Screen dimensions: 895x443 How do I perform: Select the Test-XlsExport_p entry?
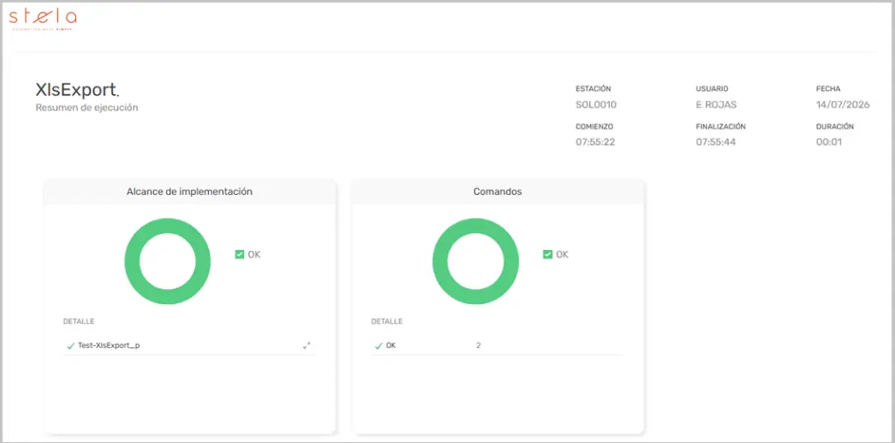click(x=109, y=345)
